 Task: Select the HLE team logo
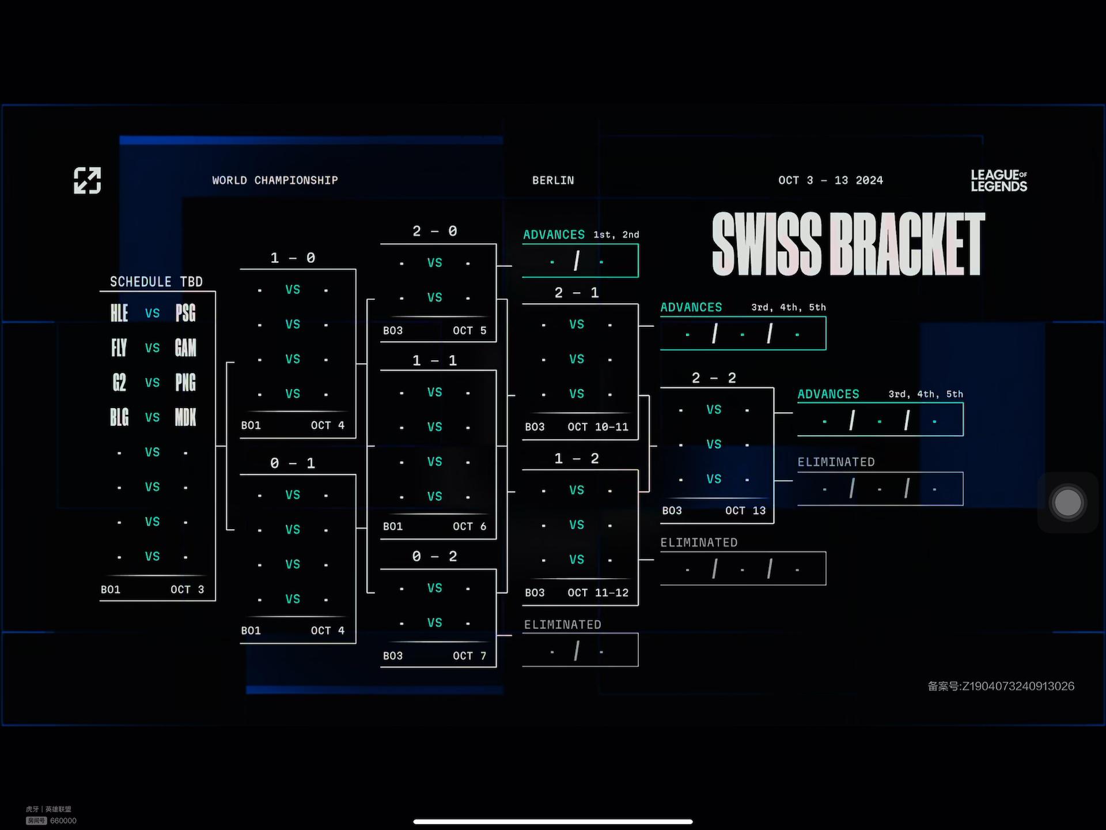[119, 313]
